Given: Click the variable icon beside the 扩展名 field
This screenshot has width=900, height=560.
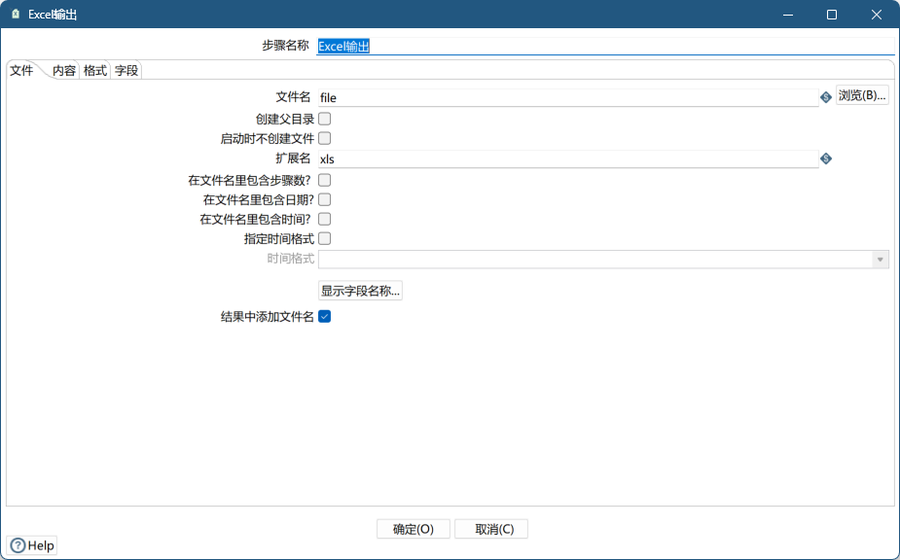Looking at the screenshot, I should [825, 158].
